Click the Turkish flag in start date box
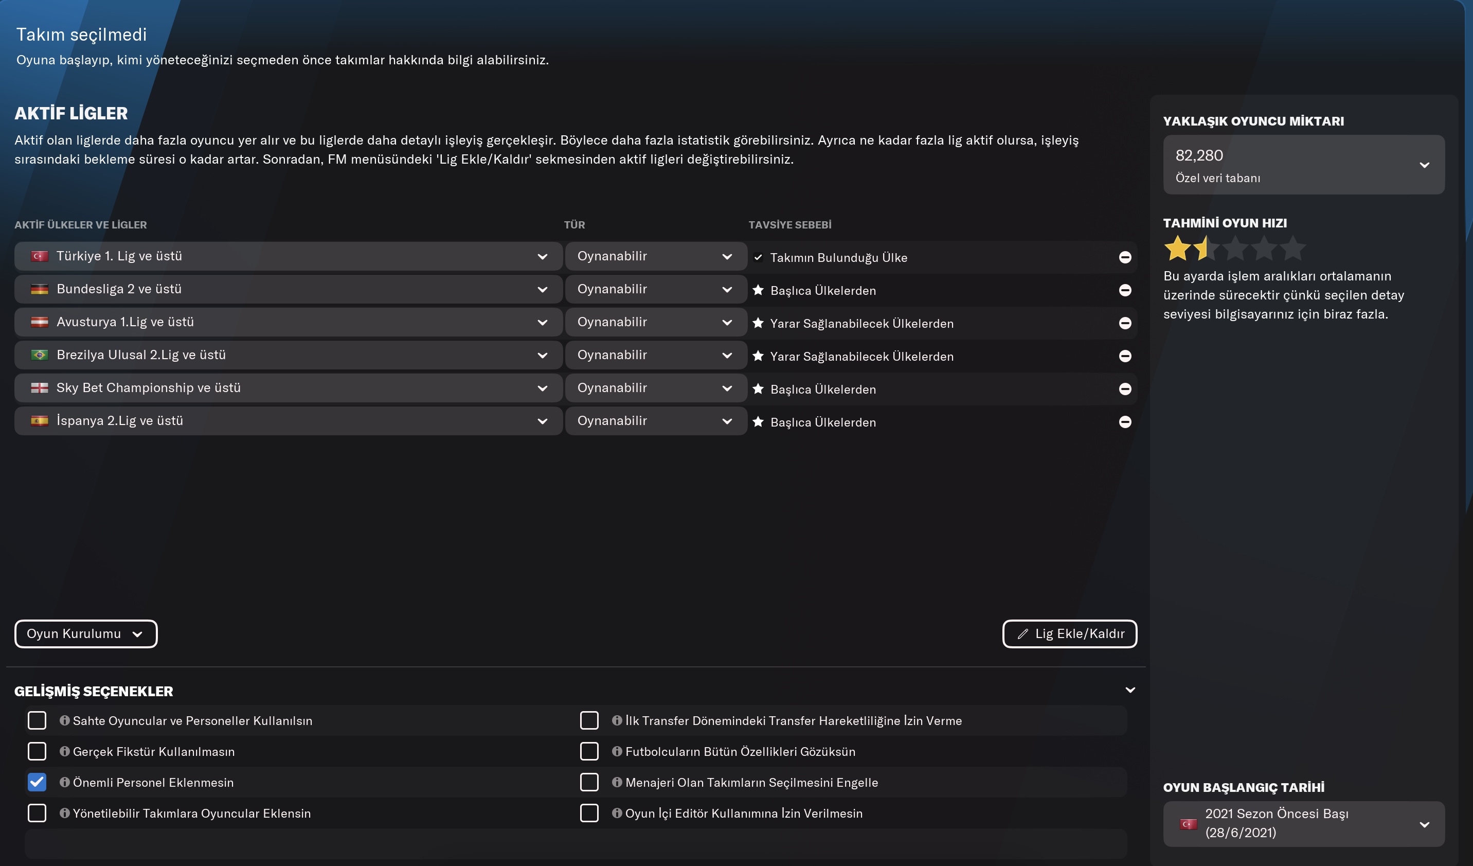 (x=1189, y=824)
